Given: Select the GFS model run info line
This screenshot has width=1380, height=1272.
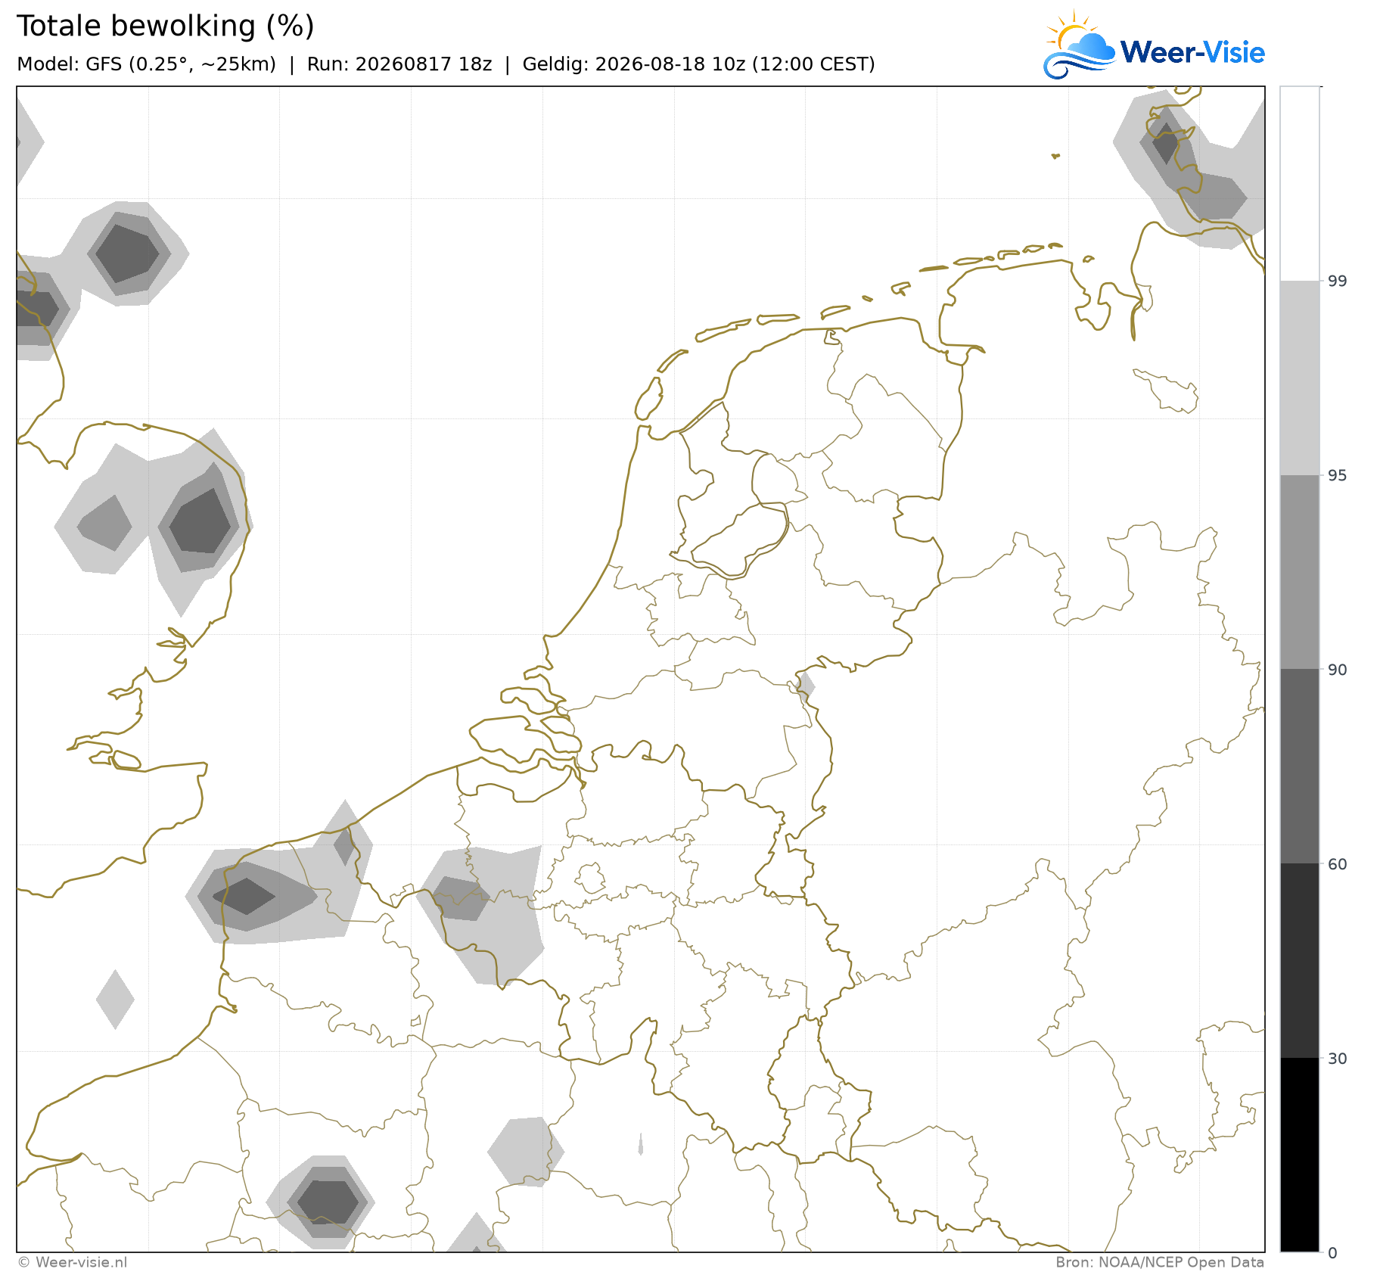Looking at the screenshot, I should pyautogui.click(x=446, y=64).
